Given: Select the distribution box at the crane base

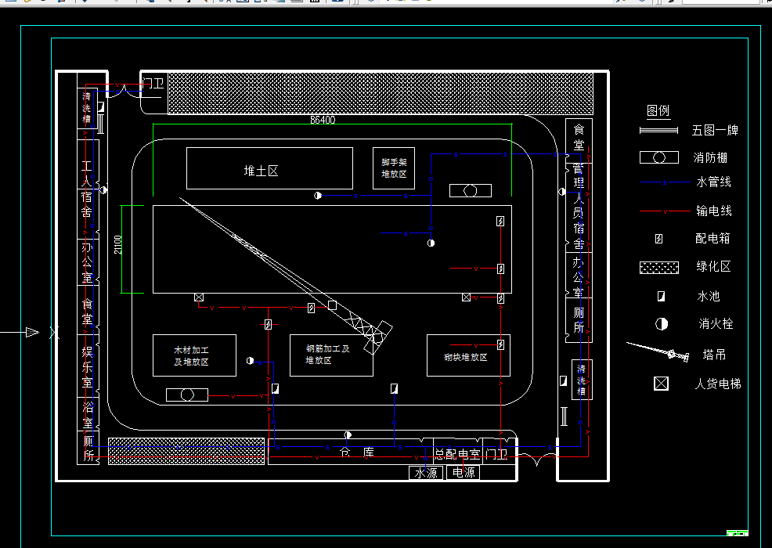Looking at the screenshot, I should tap(311, 308).
